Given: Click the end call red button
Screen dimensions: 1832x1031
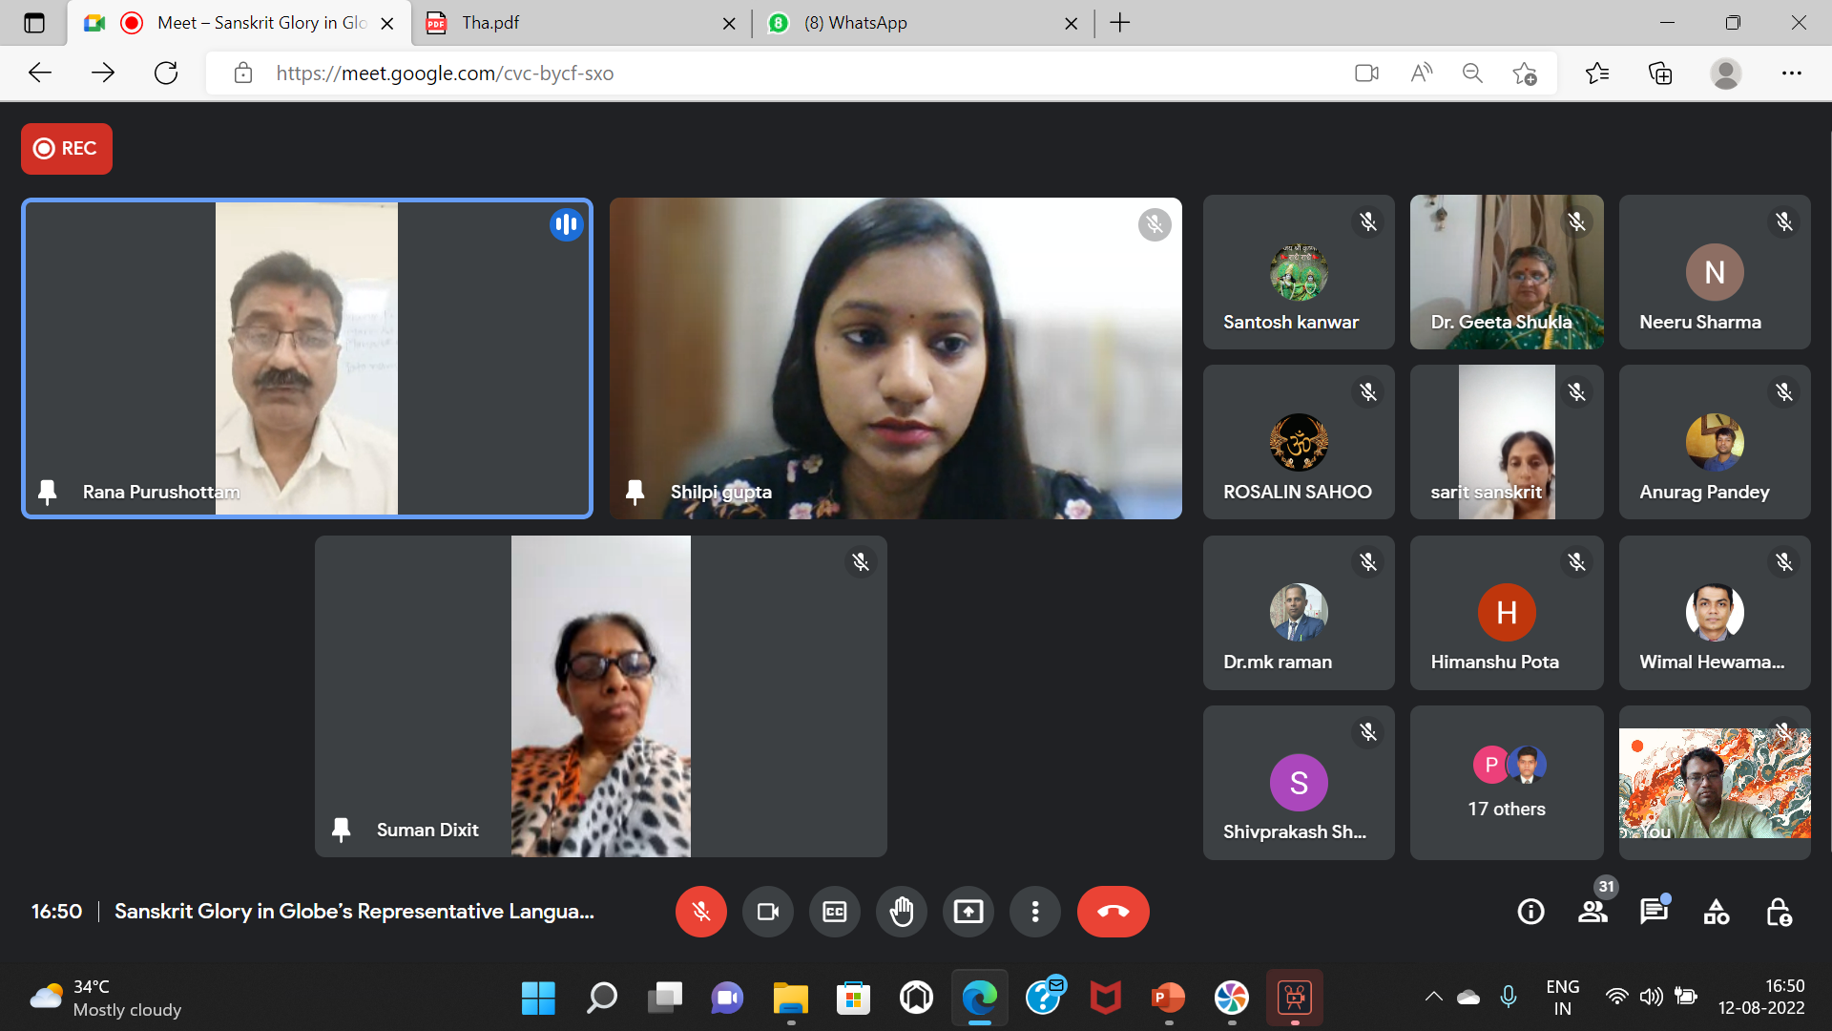Looking at the screenshot, I should click(1113, 912).
